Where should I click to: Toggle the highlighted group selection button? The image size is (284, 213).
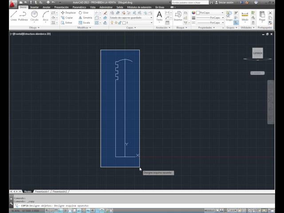[x=236, y=23]
